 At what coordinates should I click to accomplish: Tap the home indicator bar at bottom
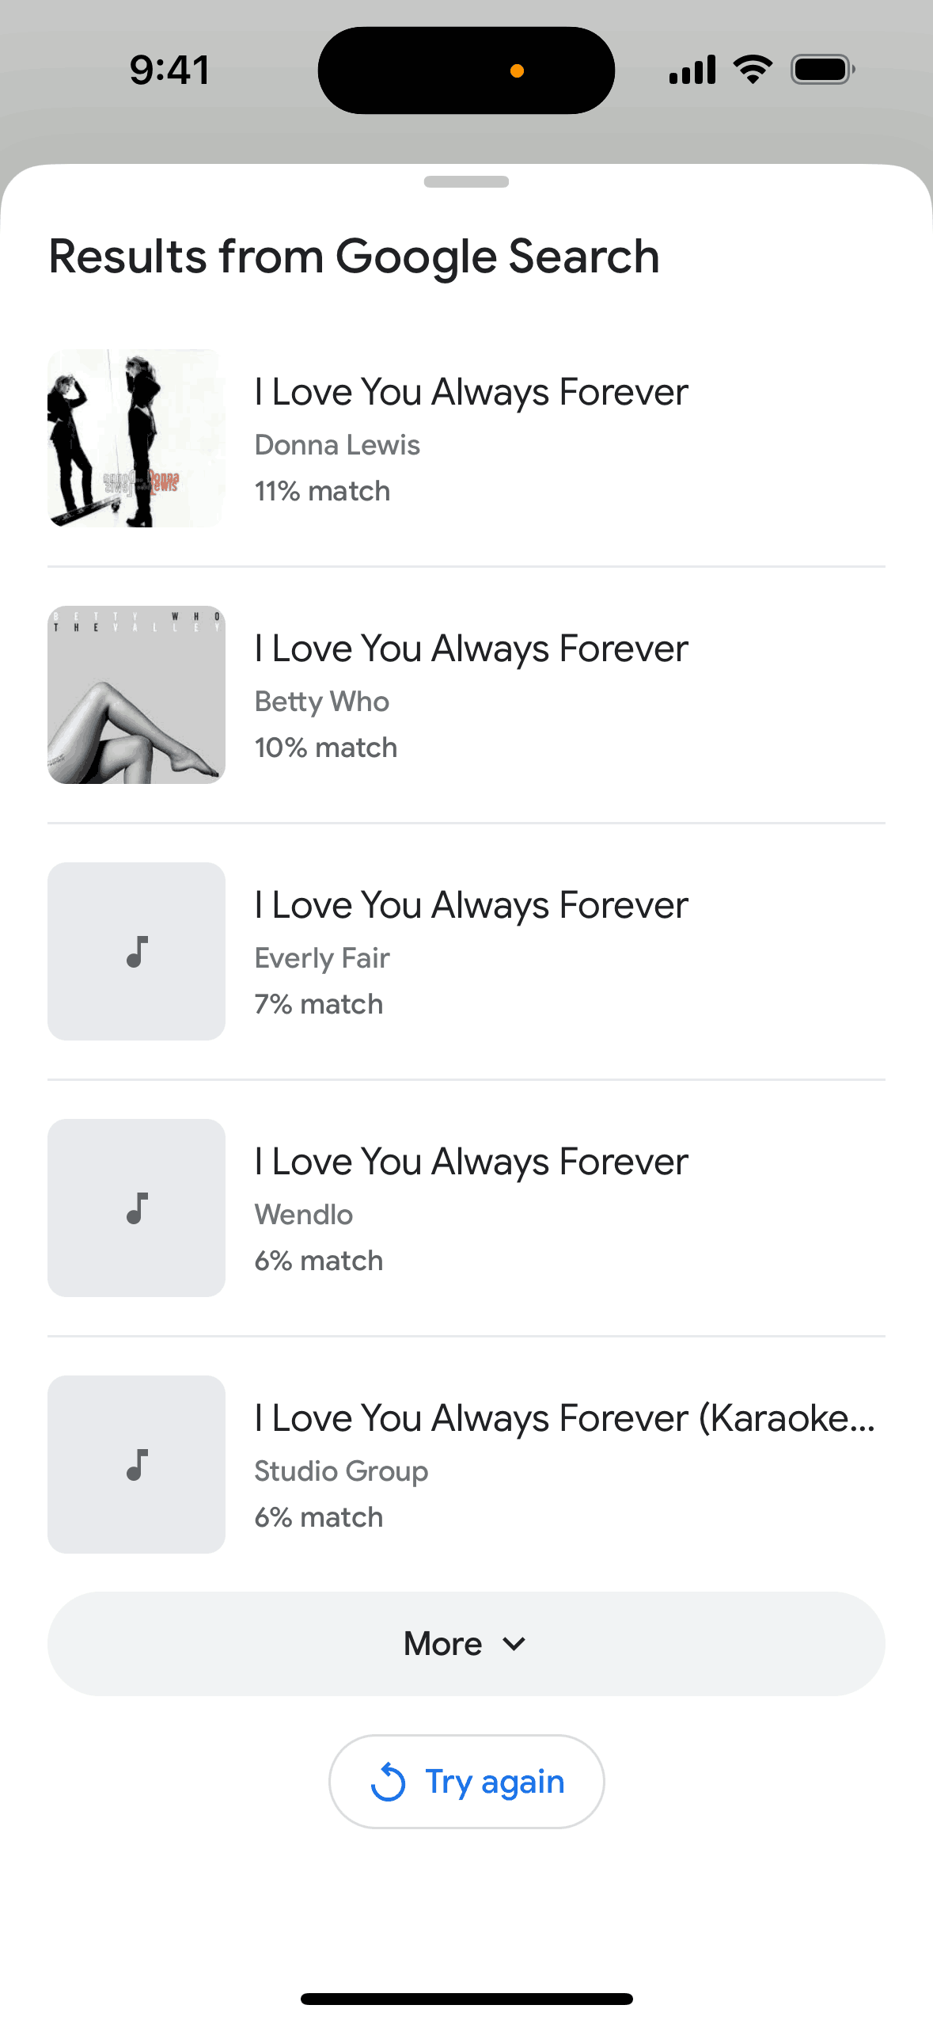tap(466, 1999)
